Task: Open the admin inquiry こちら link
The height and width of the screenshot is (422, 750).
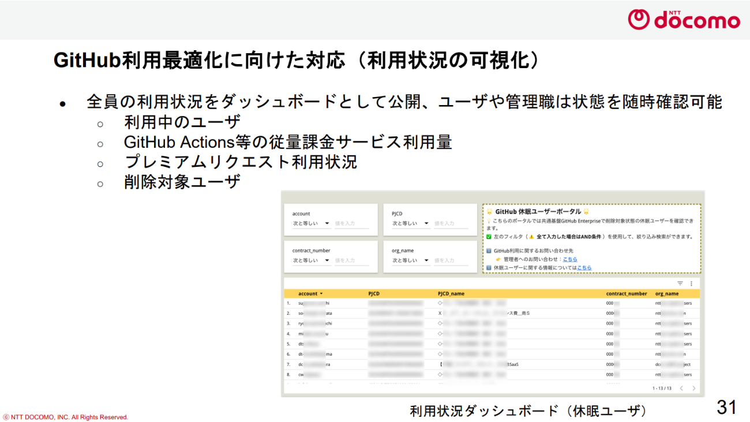Action: coord(569,259)
